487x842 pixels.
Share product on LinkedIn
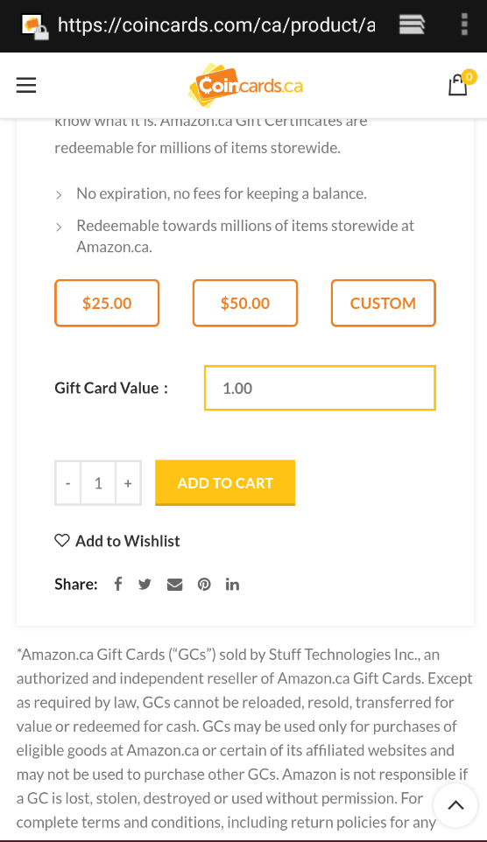pyautogui.click(x=232, y=585)
